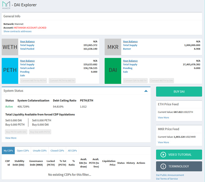
Task: Click ETH price value 687.822
Action: pyautogui.click(x=178, y=112)
